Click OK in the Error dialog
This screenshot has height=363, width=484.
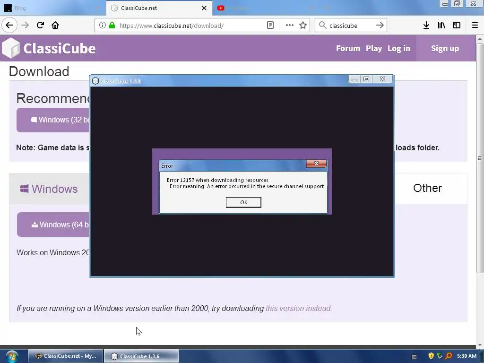click(243, 202)
